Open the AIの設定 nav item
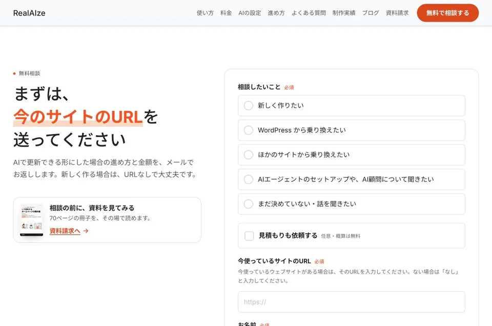492x326 pixels. tap(250, 13)
